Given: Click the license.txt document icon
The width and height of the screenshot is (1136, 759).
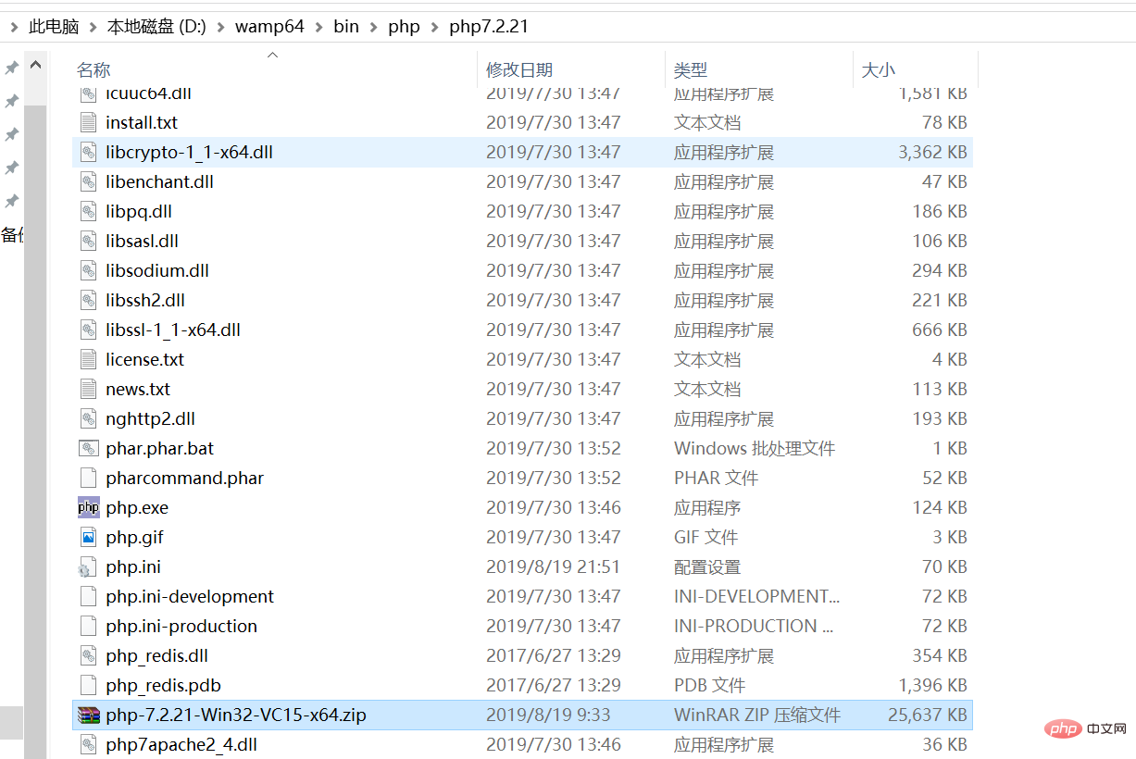Looking at the screenshot, I should (x=88, y=359).
